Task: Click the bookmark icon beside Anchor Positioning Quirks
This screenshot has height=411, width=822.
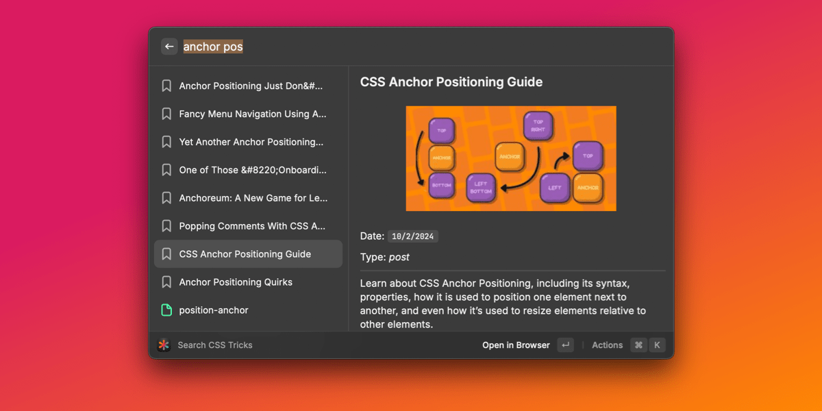Action: pyautogui.click(x=166, y=282)
